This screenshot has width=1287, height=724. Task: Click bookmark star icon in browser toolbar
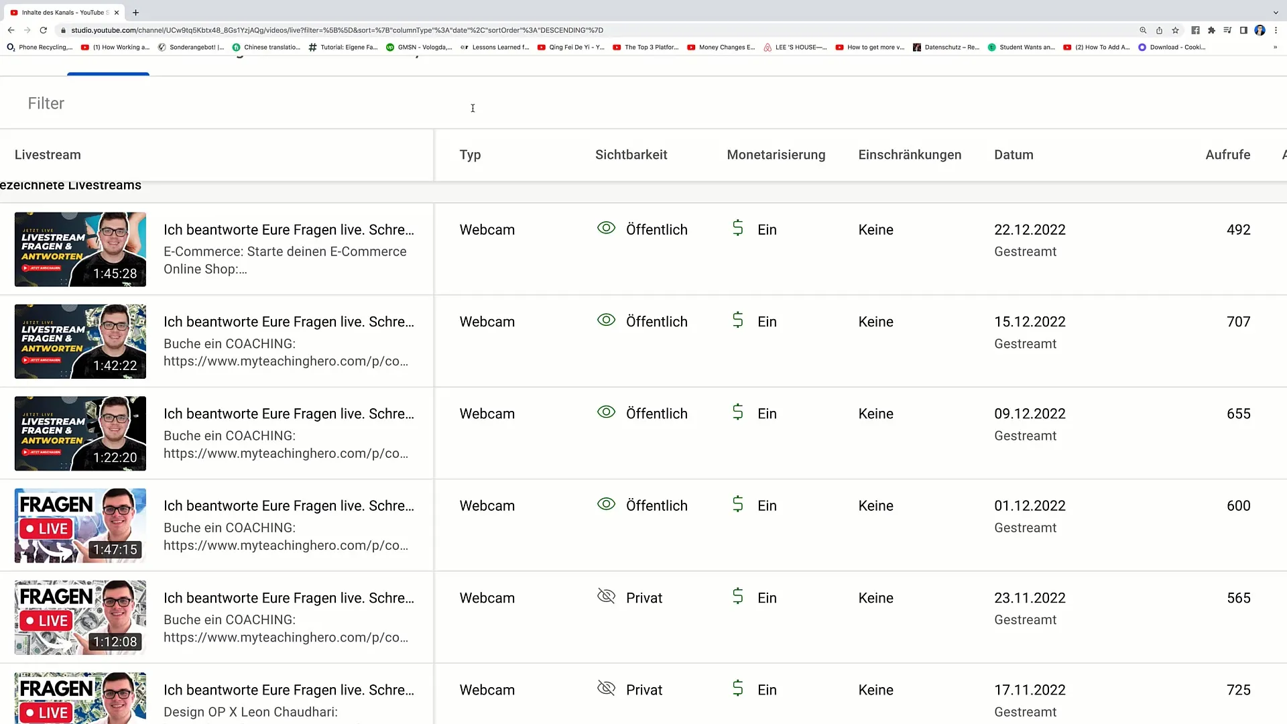pos(1174,30)
